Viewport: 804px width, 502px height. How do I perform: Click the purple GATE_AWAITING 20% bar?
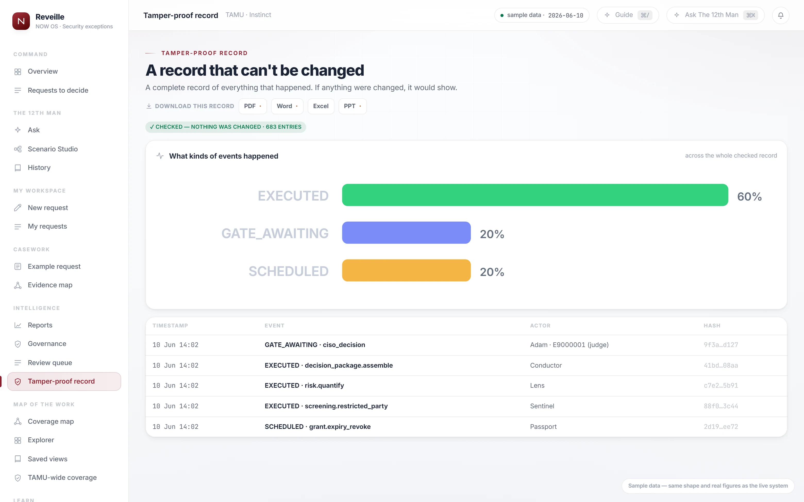(406, 233)
